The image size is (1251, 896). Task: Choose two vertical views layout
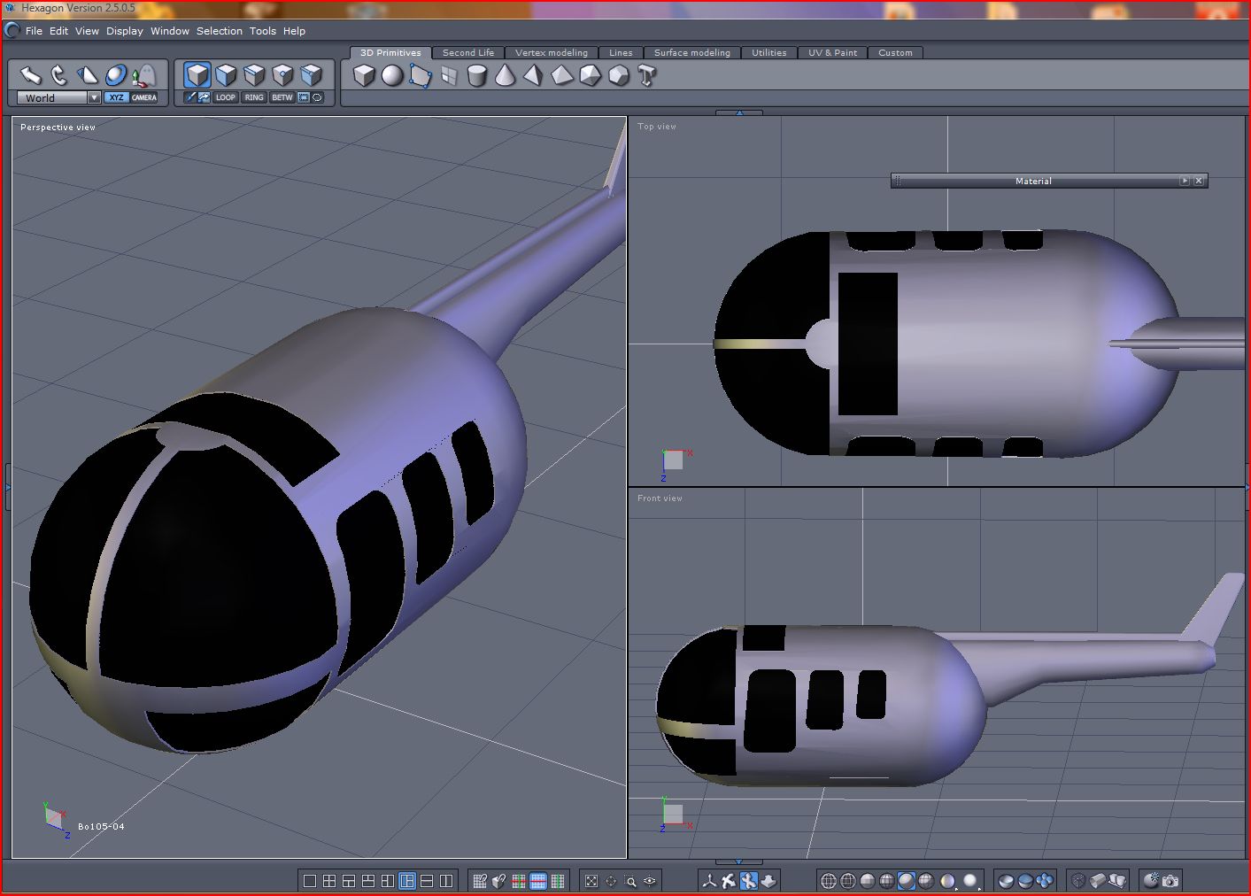tap(446, 881)
